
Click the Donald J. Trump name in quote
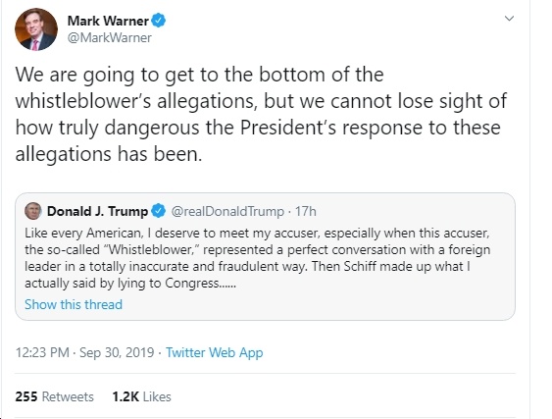pos(97,211)
